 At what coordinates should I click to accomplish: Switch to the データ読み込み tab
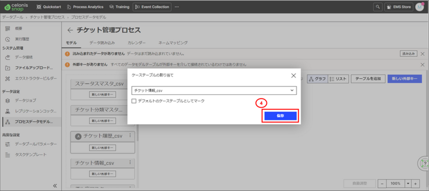pyautogui.click(x=102, y=43)
